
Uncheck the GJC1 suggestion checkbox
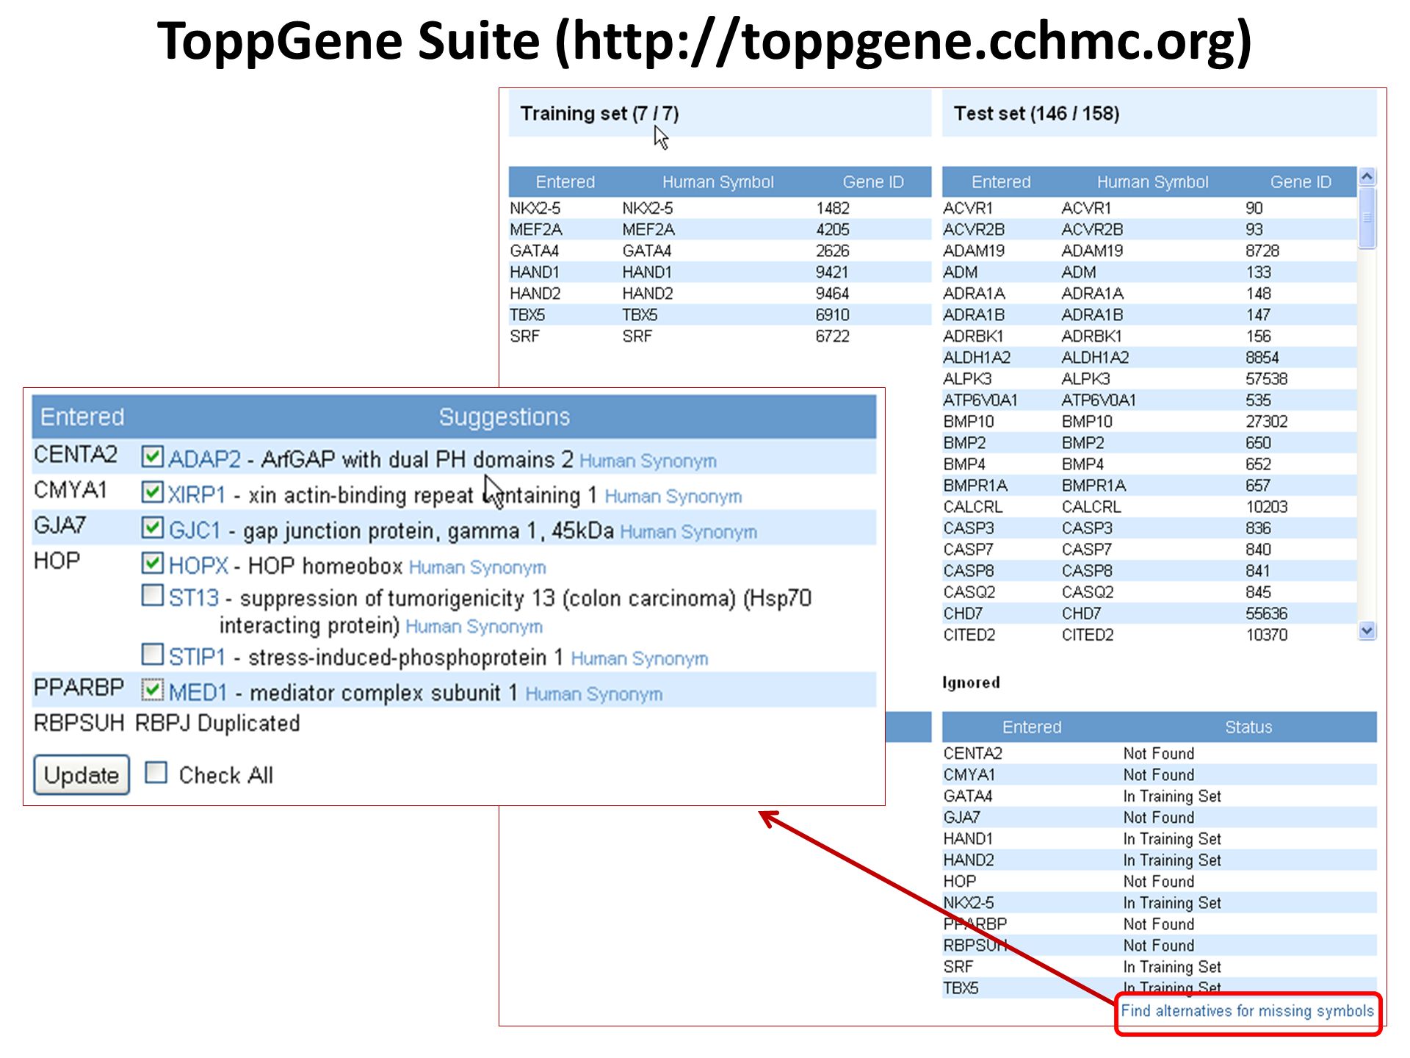click(152, 527)
